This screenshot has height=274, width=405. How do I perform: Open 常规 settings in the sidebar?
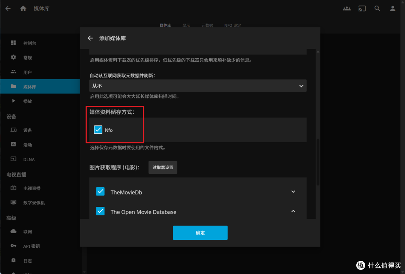point(40,57)
